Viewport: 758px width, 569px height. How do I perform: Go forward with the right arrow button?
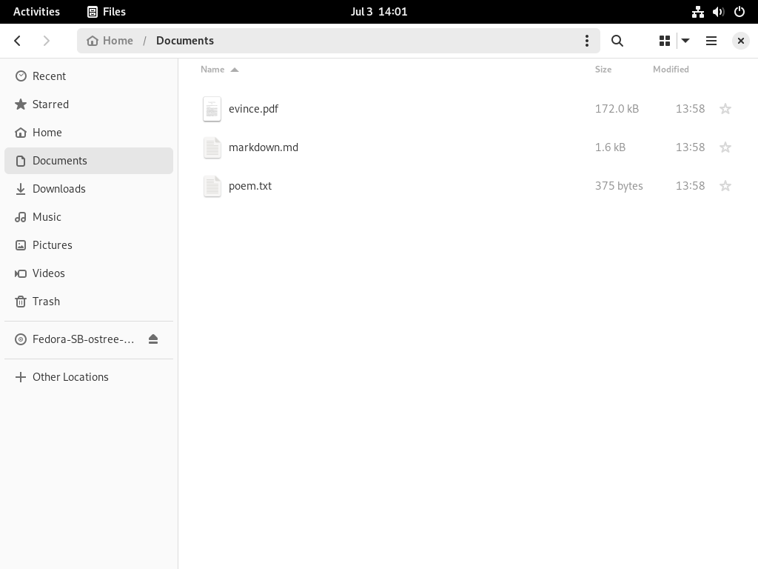47,41
